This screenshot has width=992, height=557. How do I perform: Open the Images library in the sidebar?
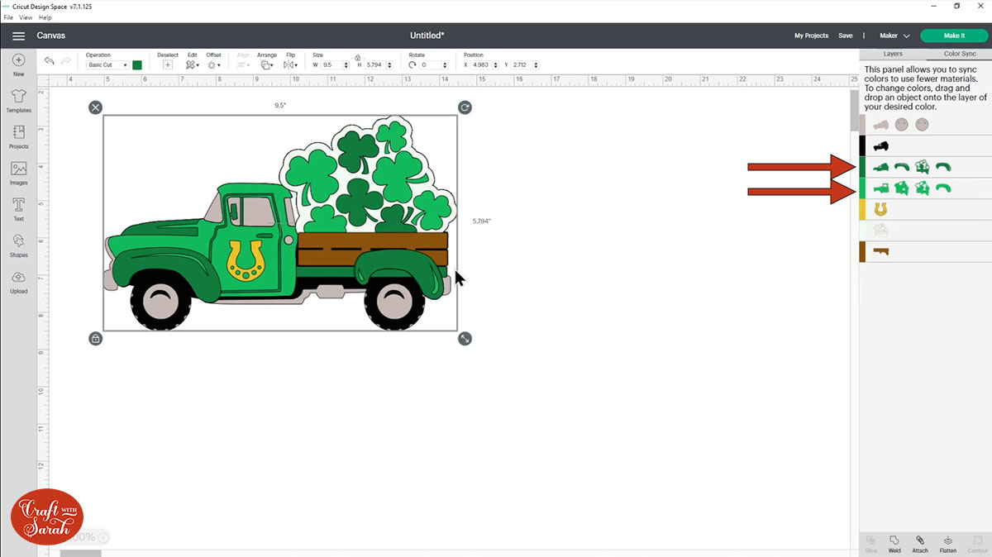tap(18, 172)
